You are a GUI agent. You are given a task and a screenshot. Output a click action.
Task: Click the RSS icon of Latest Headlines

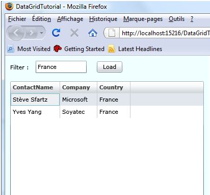(x=112, y=49)
